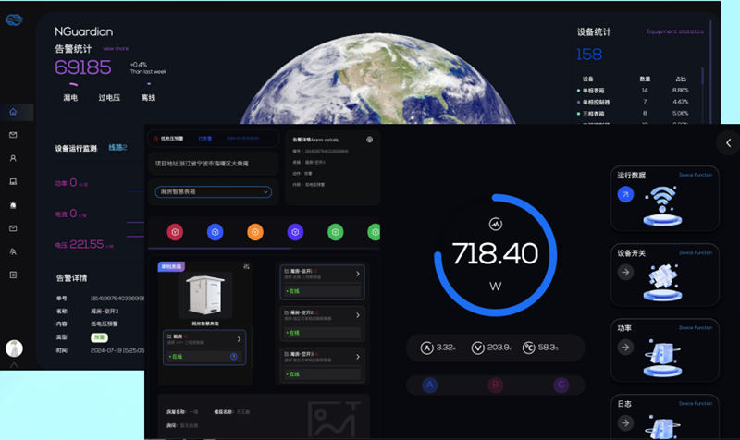Toggle phase A indicator button

coord(429,385)
